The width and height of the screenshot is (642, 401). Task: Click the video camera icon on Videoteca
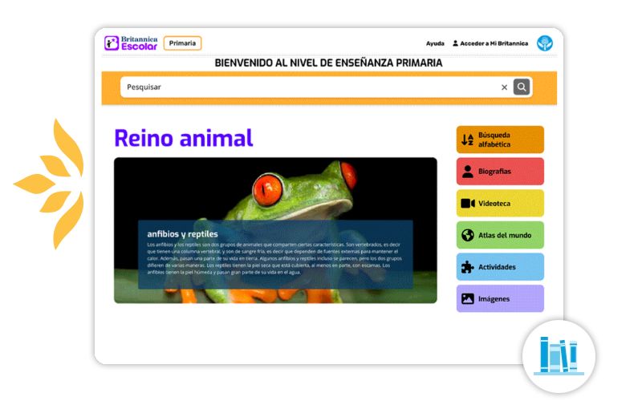coord(467,203)
